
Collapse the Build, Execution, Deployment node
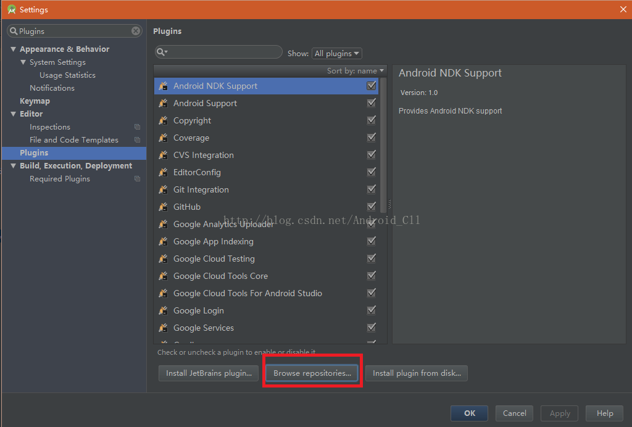point(14,165)
